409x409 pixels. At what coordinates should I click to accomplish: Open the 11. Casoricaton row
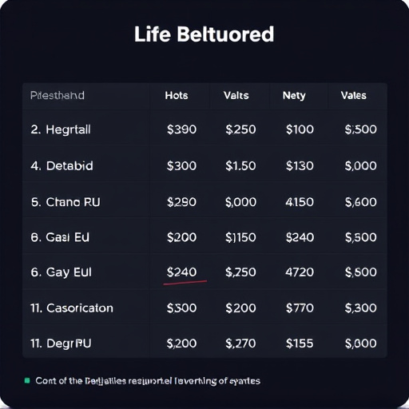(x=204, y=308)
